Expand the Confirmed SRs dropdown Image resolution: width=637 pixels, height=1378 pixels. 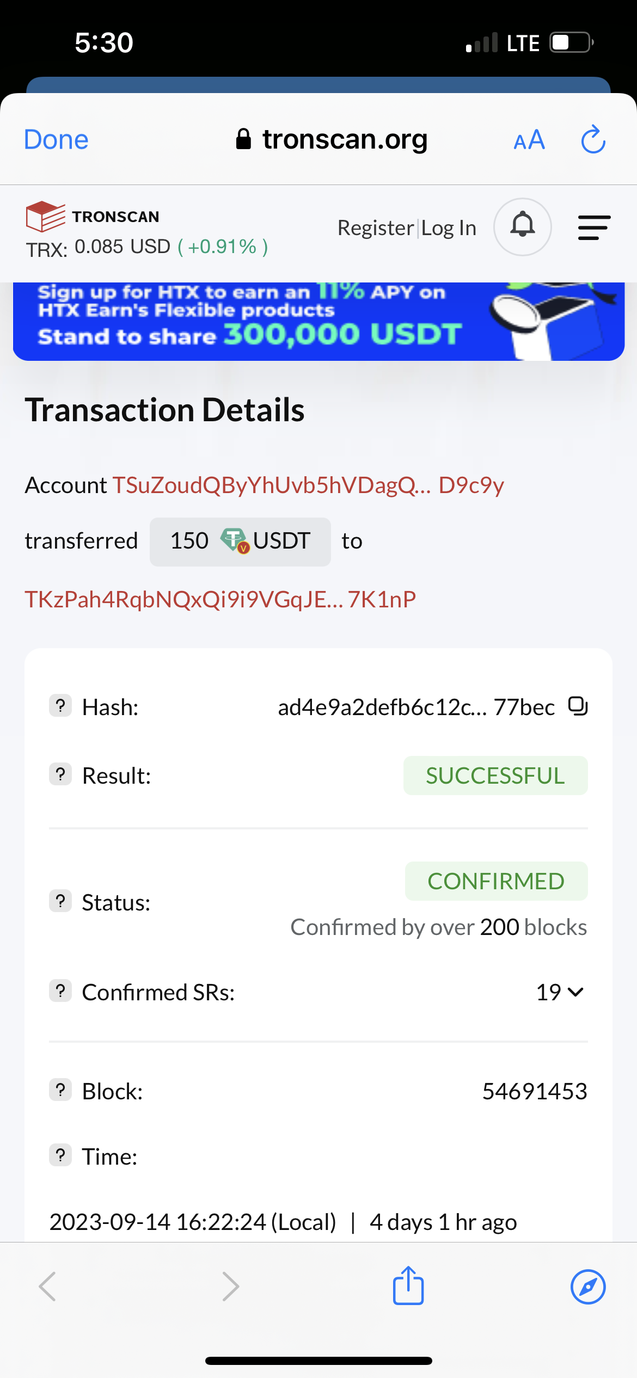[x=560, y=992]
